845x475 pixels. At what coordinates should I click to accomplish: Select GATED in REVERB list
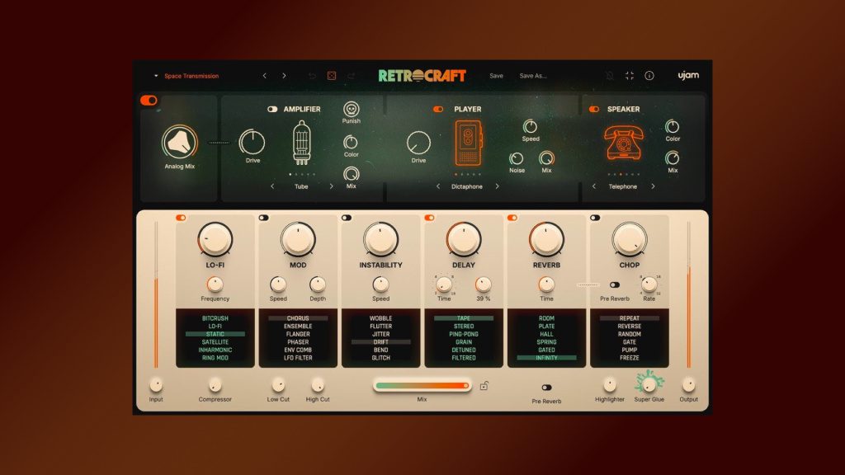pos(546,350)
